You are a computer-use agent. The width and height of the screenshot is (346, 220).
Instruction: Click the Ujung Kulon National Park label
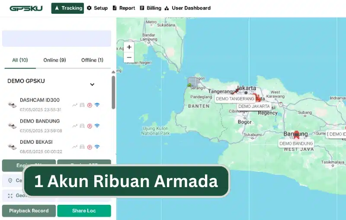tap(156, 131)
